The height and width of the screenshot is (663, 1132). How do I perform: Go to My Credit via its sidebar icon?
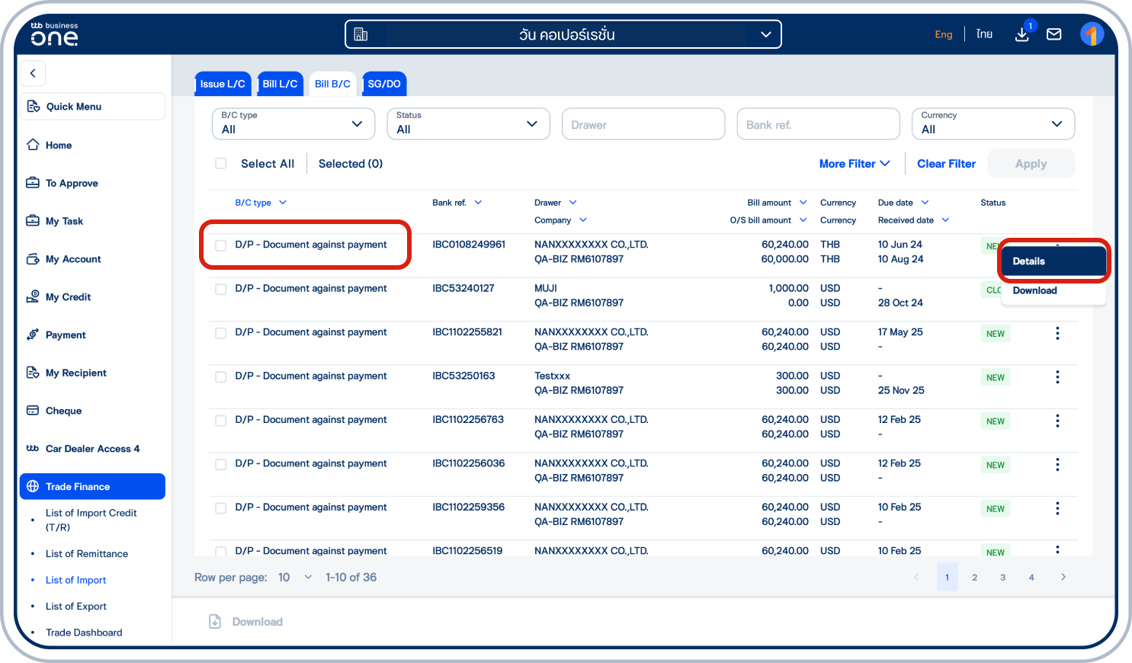tap(68, 296)
